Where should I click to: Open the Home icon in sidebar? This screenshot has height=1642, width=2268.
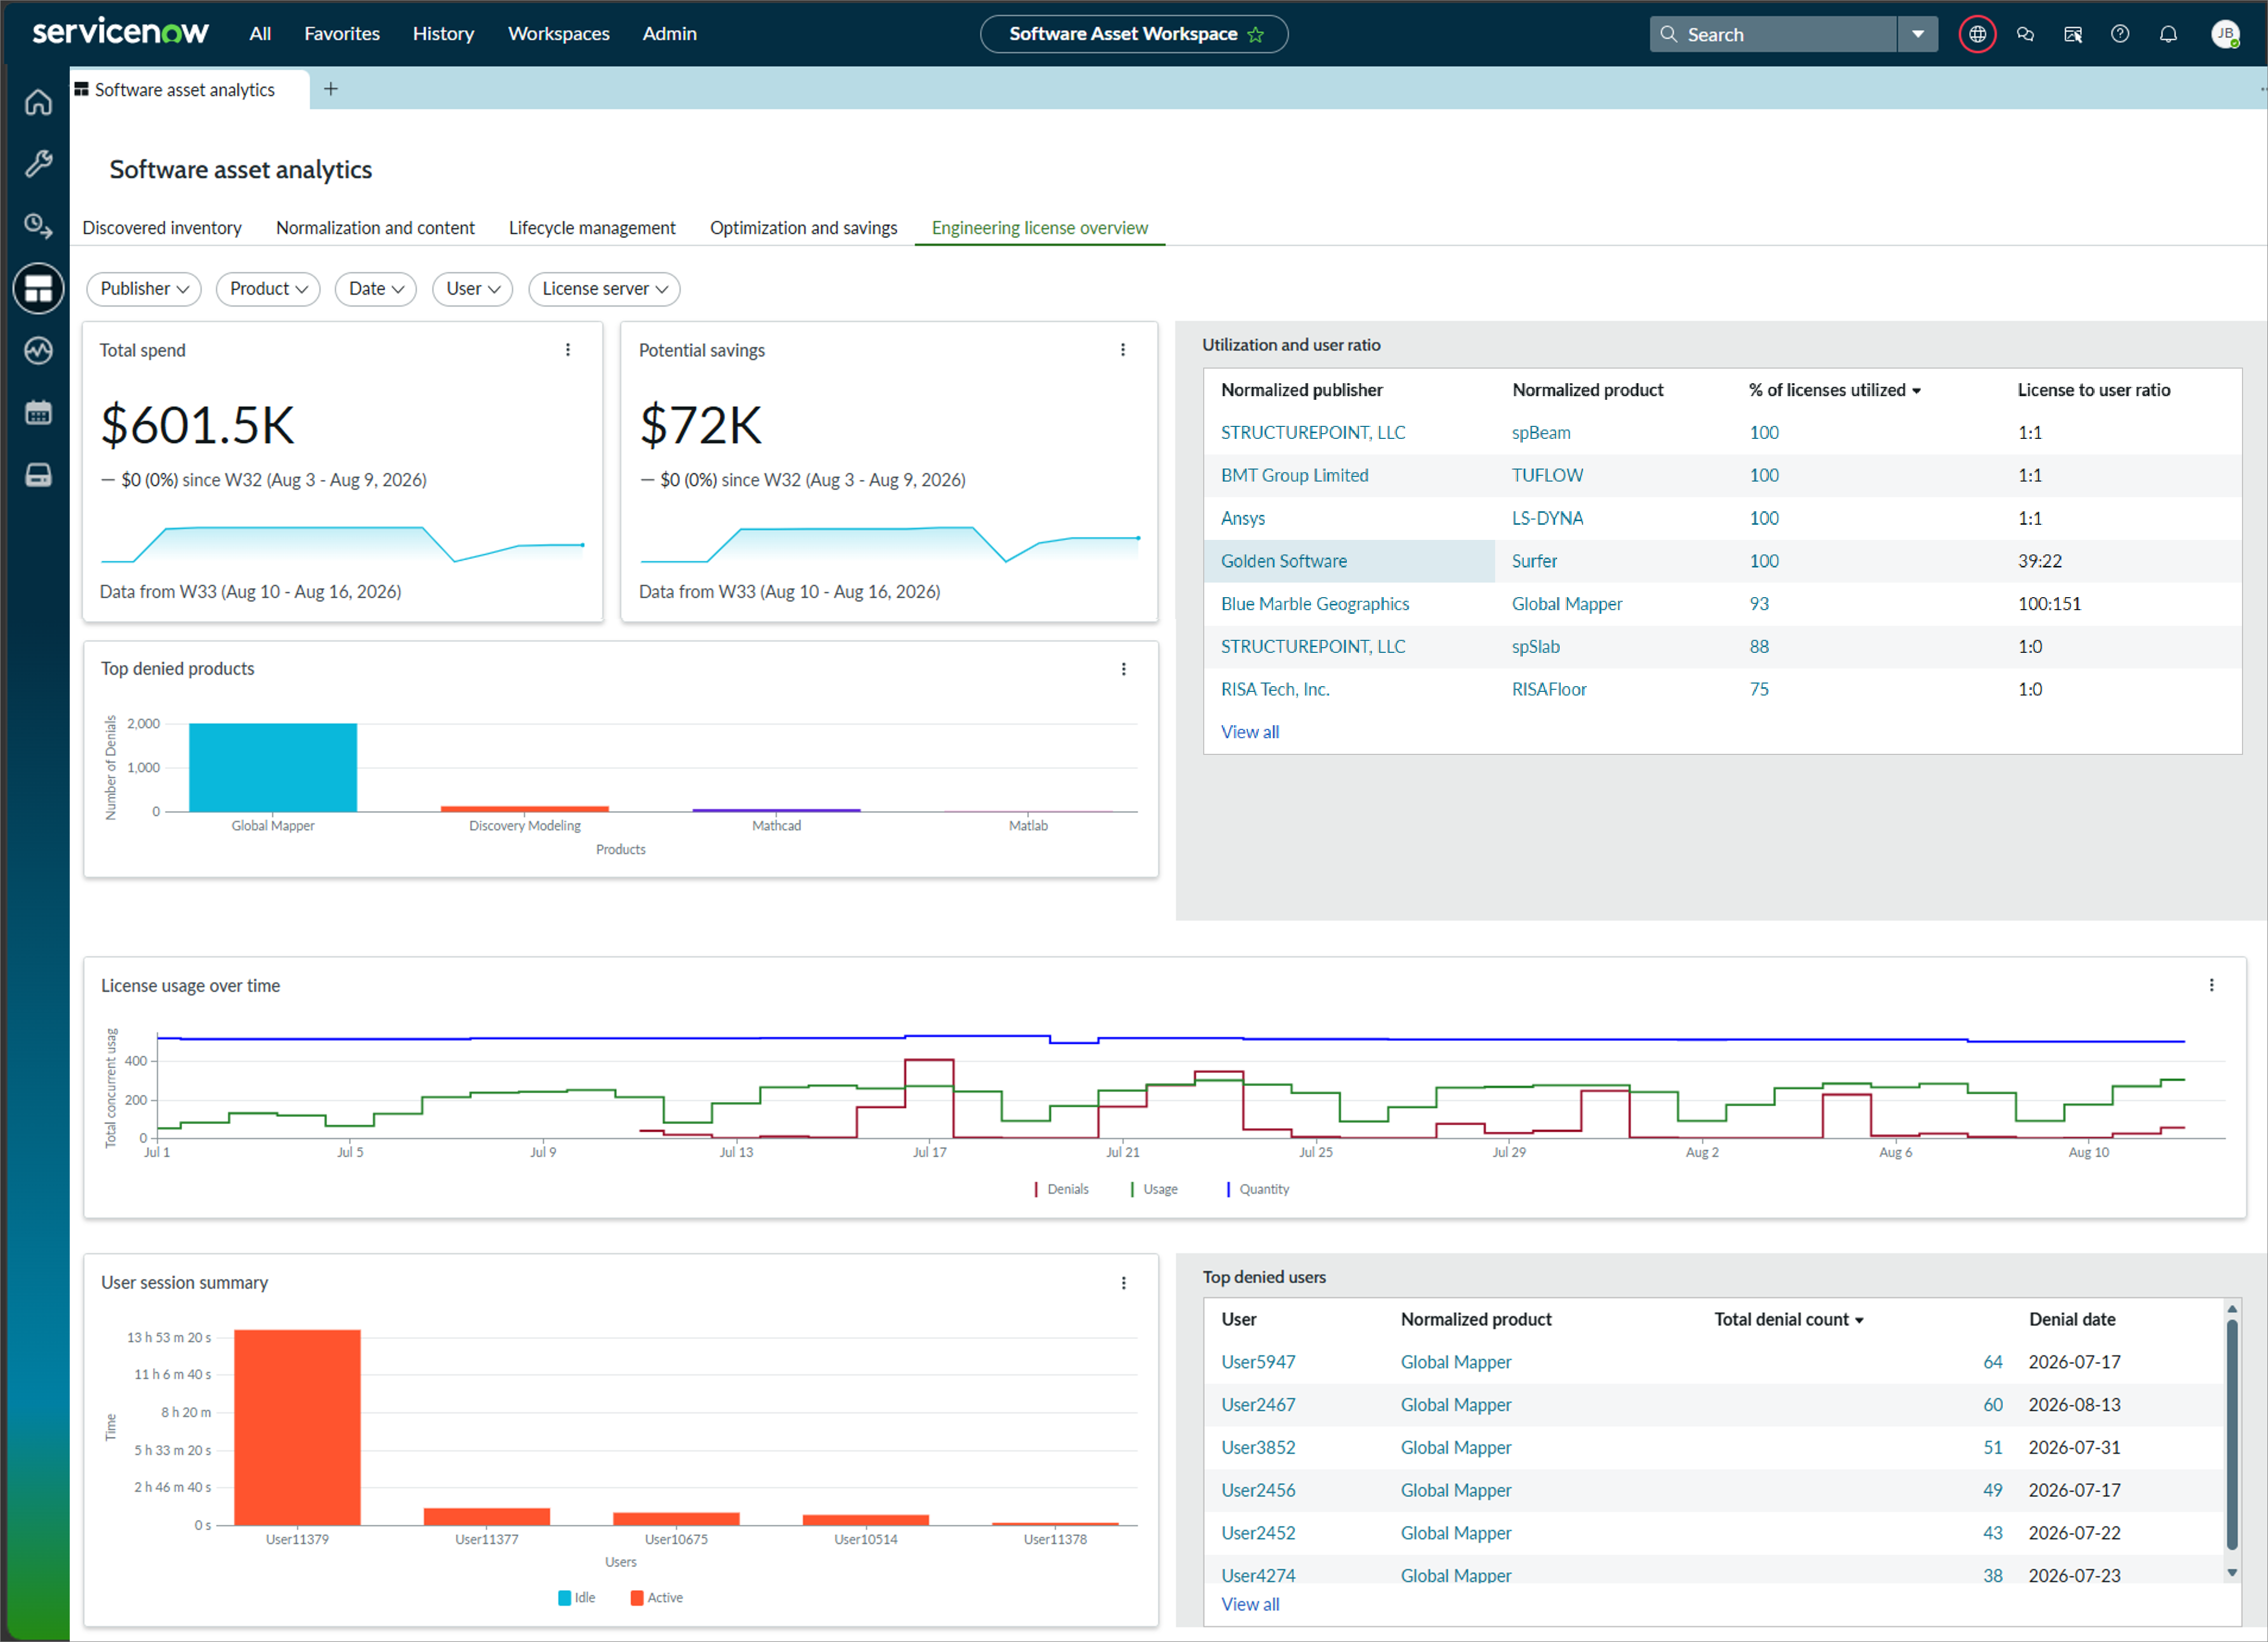pos(38,102)
